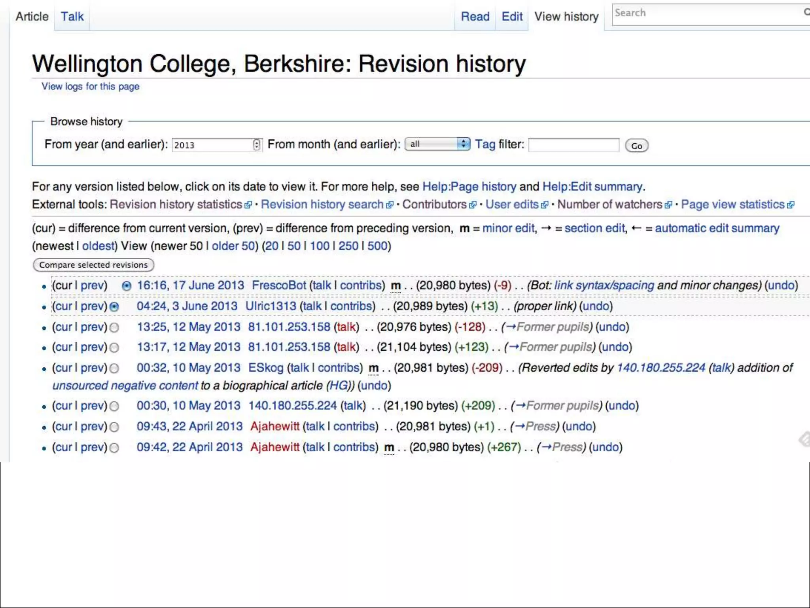Click external link icon after Page view statistics

(791, 205)
